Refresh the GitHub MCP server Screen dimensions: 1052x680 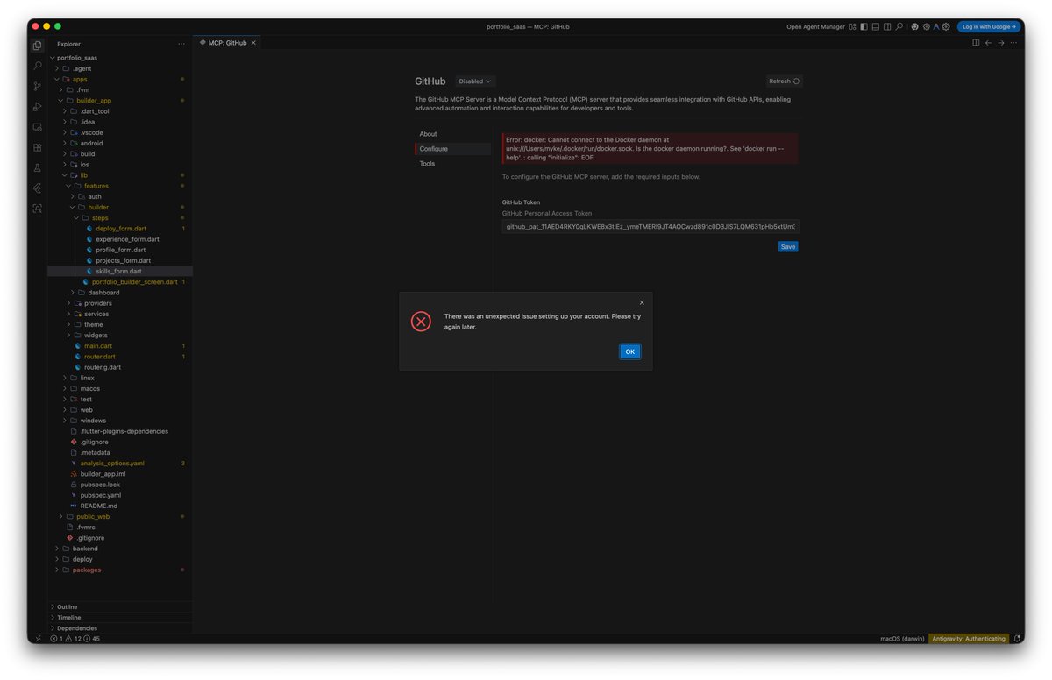coord(784,81)
